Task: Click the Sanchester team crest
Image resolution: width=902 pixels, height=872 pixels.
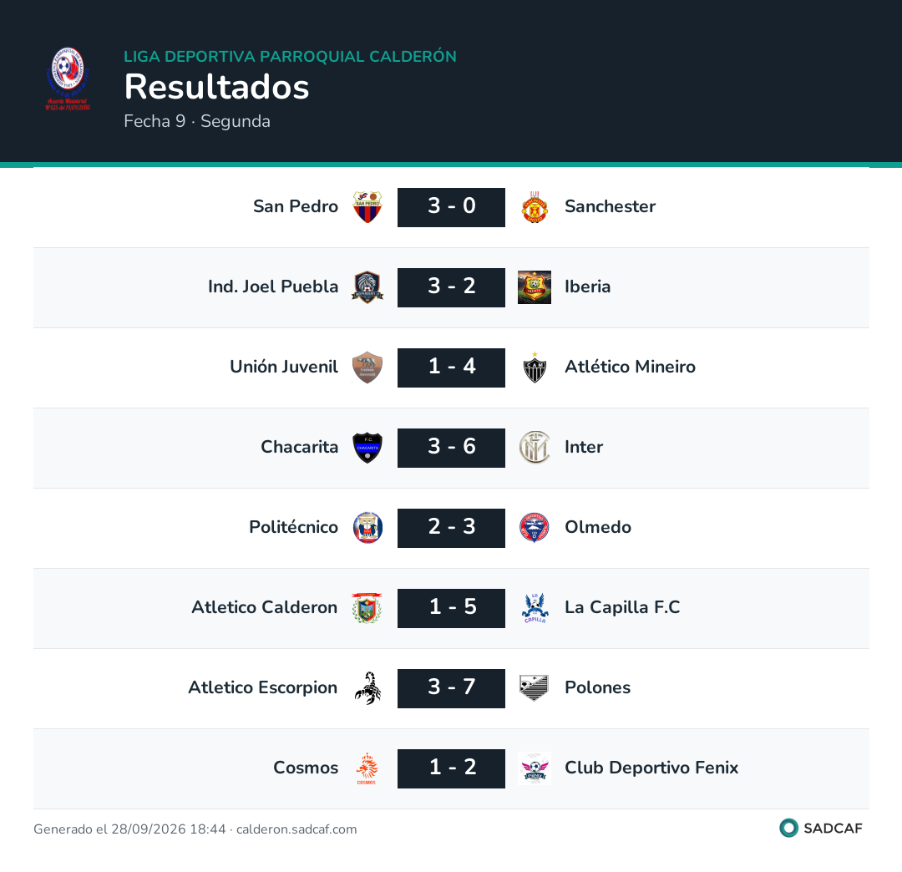Action: [535, 207]
